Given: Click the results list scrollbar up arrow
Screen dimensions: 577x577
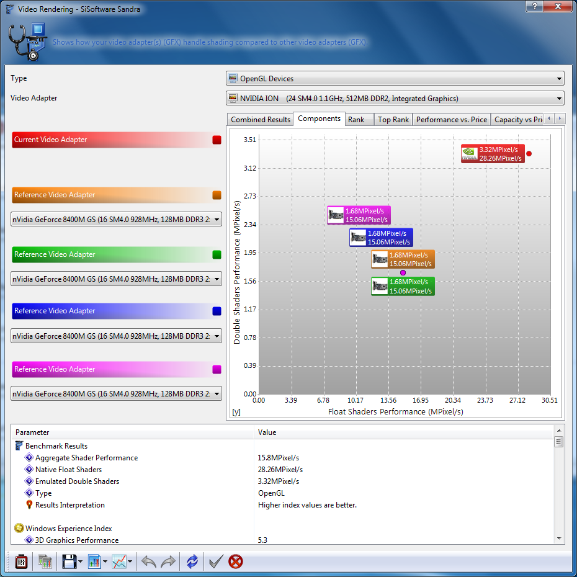Looking at the screenshot, I should (559, 431).
